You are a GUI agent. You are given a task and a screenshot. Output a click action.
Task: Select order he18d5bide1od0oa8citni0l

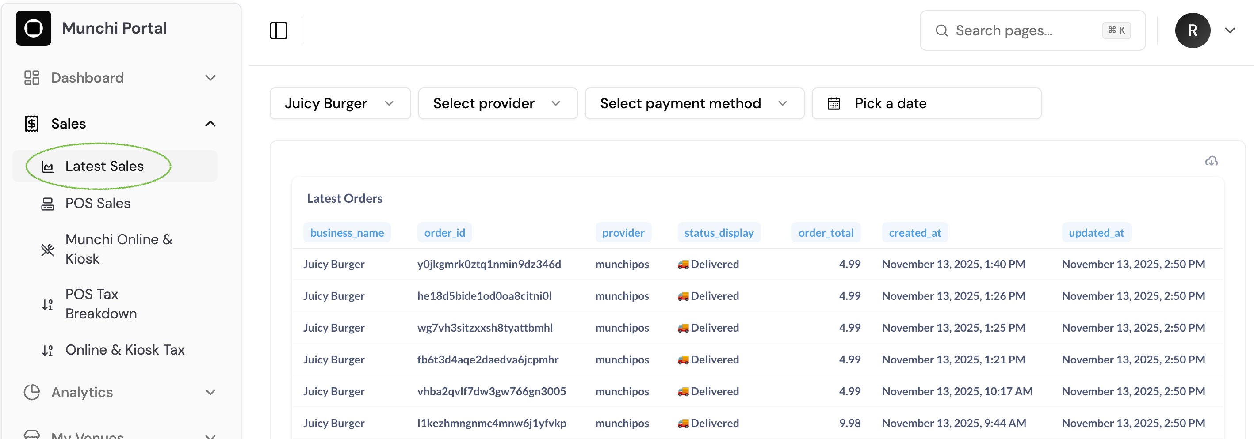pyautogui.click(x=484, y=296)
